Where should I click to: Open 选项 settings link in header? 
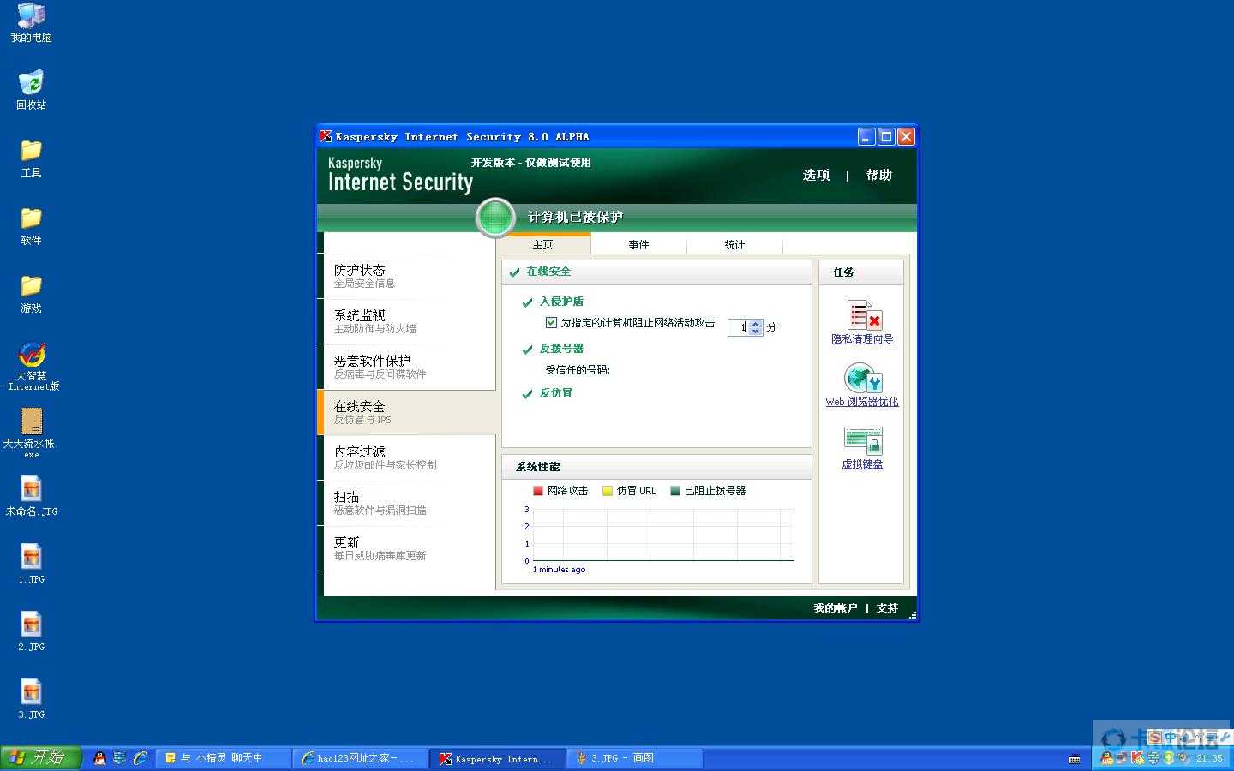click(816, 175)
